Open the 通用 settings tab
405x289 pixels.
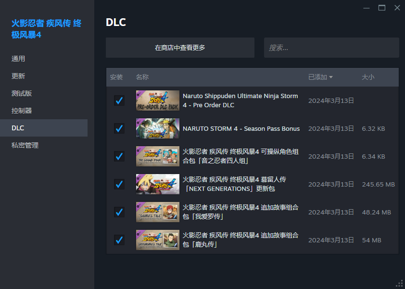(x=18, y=59)
